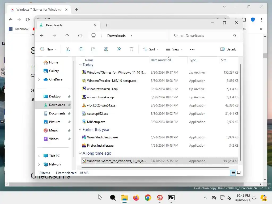Refresh the Downloads folder view
Viewport: 272px width, 204px height.
[80, 36]
